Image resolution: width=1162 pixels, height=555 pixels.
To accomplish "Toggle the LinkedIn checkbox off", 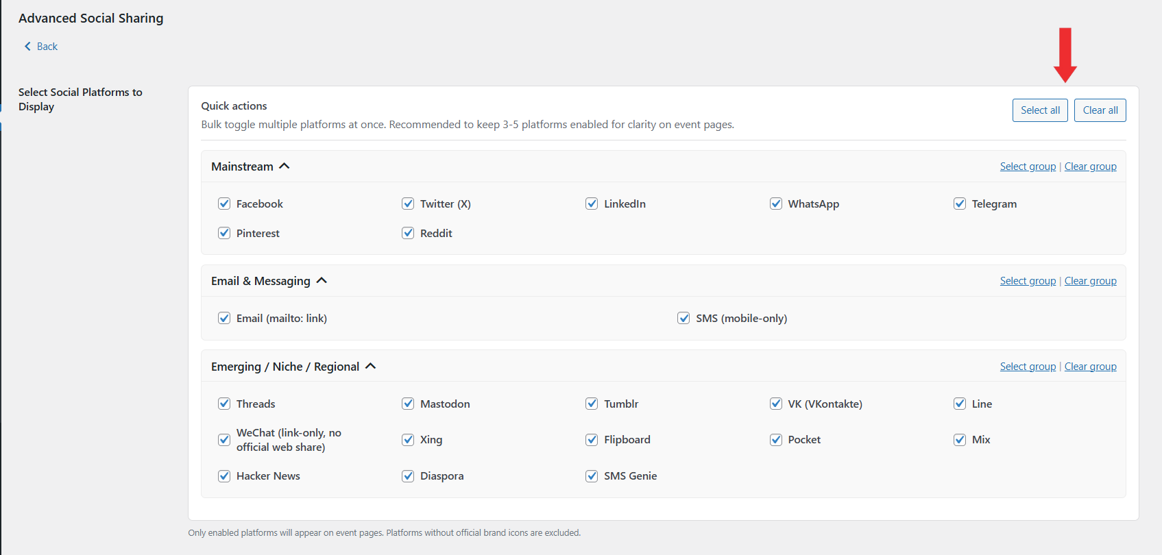I will click(x=592, y=203).
